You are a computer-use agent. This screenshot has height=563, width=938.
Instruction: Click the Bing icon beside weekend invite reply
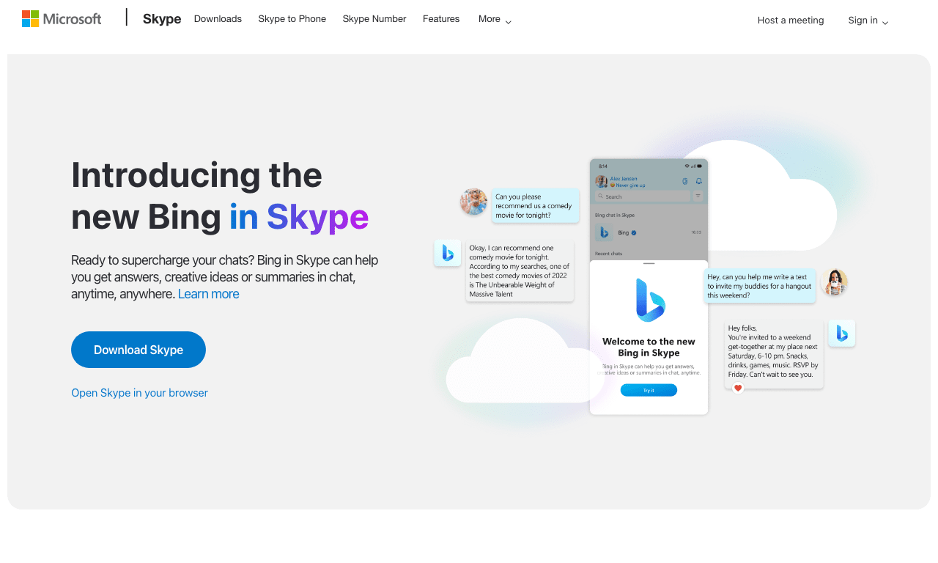pyautogui.click(x=842, y=334)
